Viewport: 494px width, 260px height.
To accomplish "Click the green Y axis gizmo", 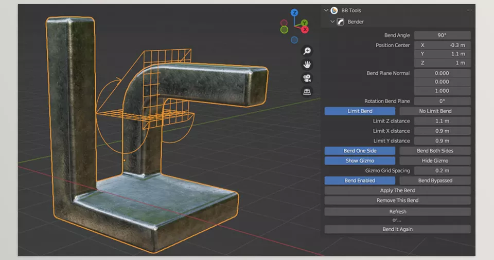I will tap(304, 23).
